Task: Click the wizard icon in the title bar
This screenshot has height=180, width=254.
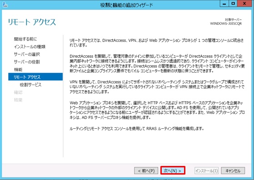Action: [x=5, y=5]
